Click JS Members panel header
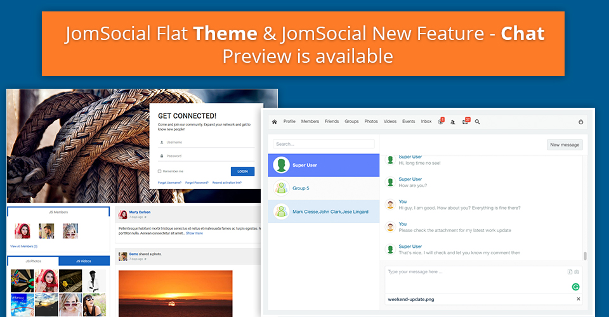Image resolution: width=609 pixels, height=317 pixels. coord(58,212)
